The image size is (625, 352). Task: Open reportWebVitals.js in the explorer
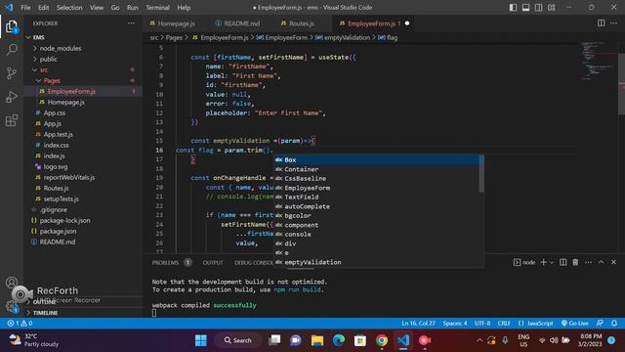[69, 177]
